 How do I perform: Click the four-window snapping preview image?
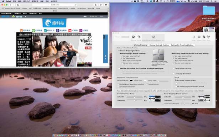(158, 55)
